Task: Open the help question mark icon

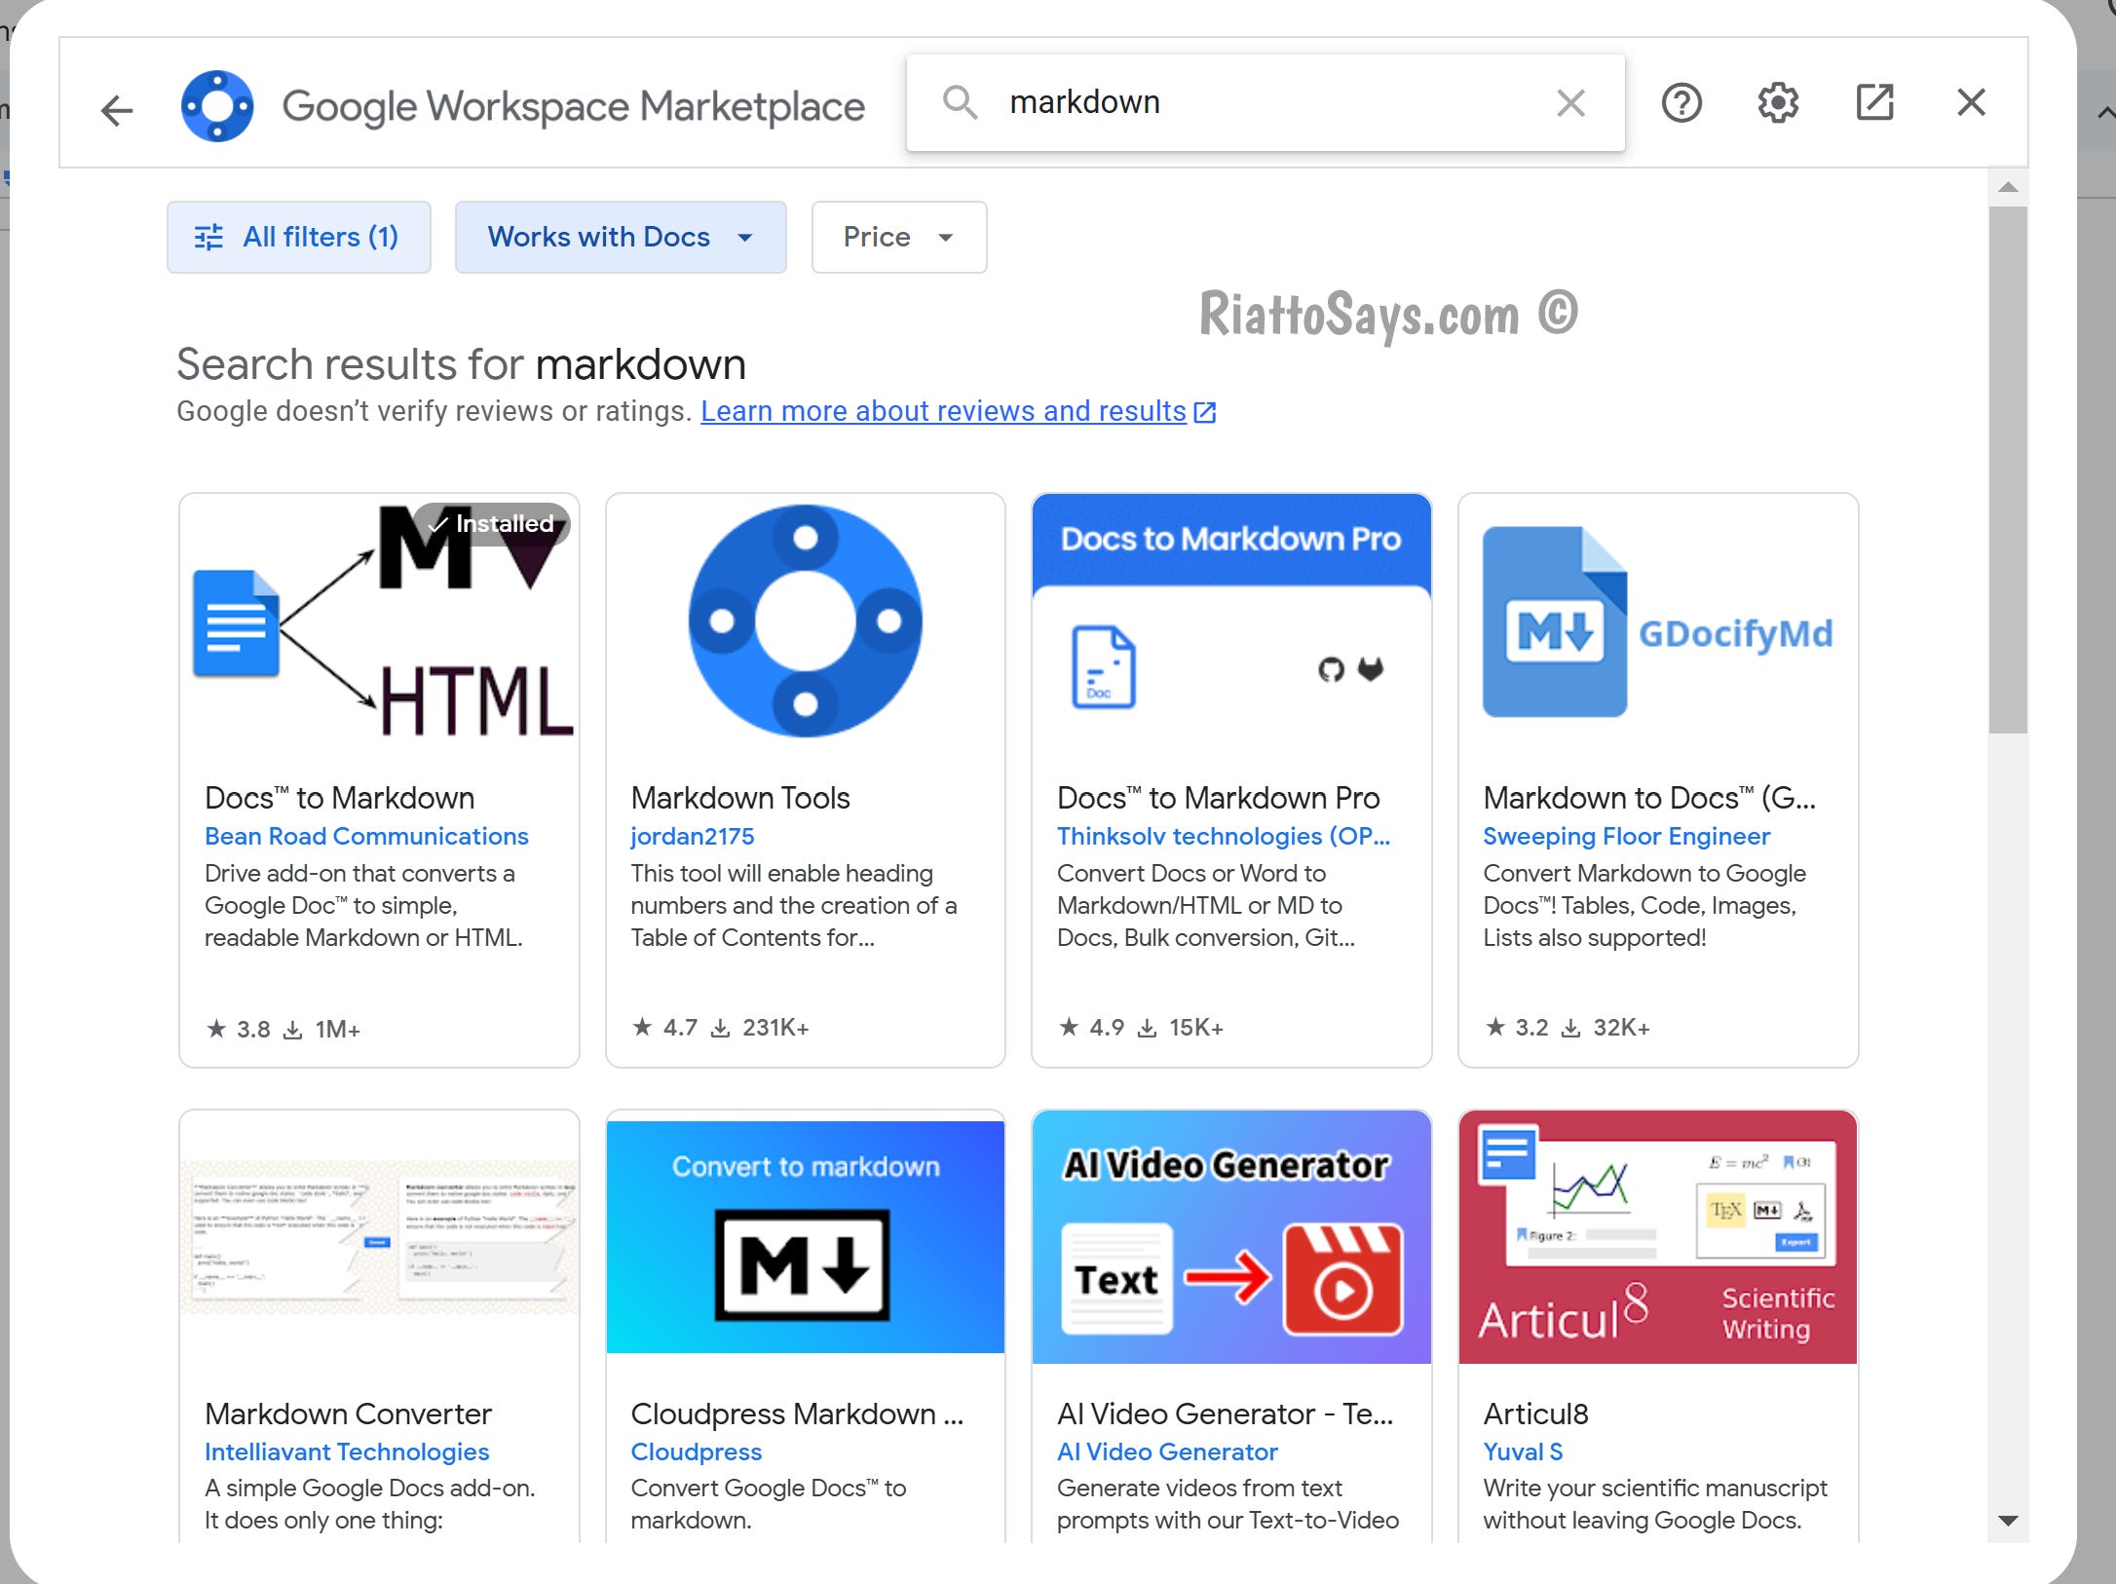Action: tap(1681, 103)
